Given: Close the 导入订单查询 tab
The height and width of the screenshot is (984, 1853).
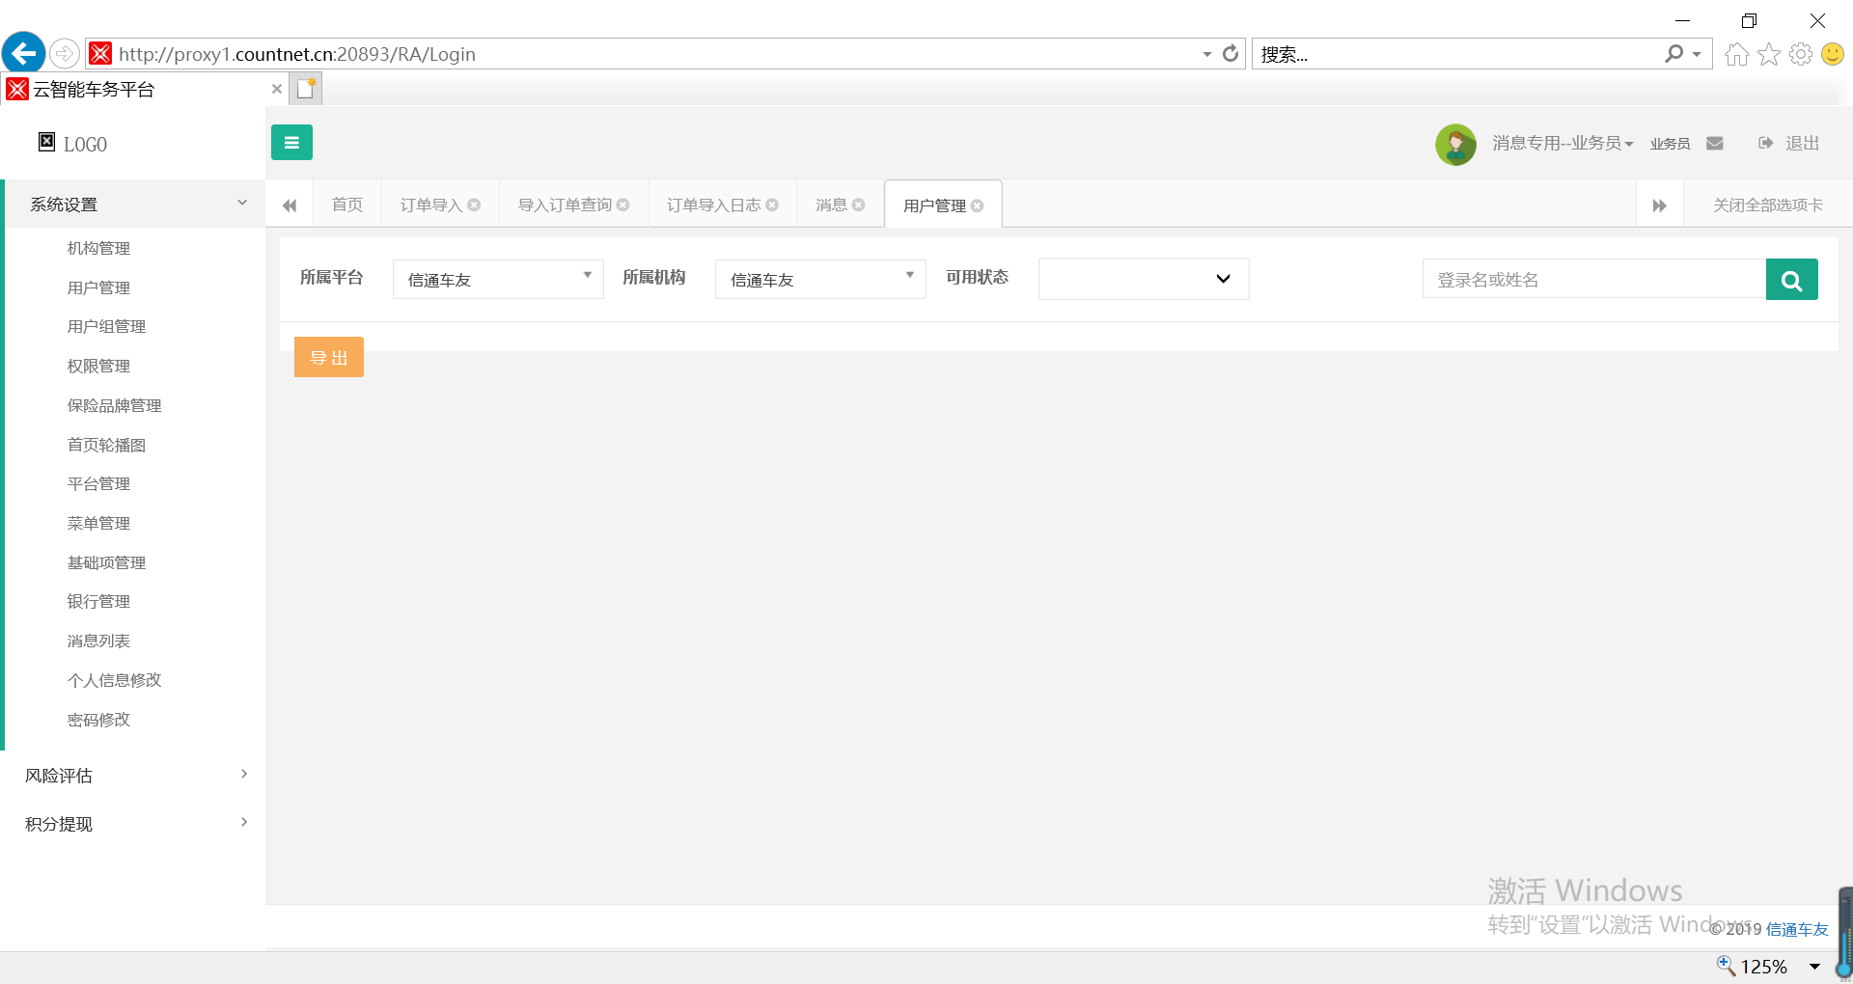Looking at the screenshot, I should (623, 205).
